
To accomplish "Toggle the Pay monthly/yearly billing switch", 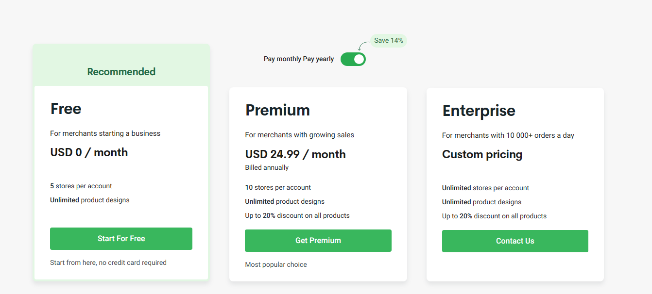I will [353, 59].
